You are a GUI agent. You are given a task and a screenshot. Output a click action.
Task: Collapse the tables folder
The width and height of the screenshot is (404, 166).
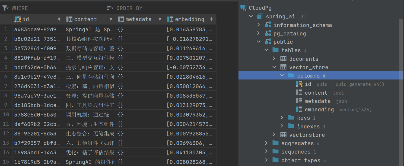click(x=266, y=50)
